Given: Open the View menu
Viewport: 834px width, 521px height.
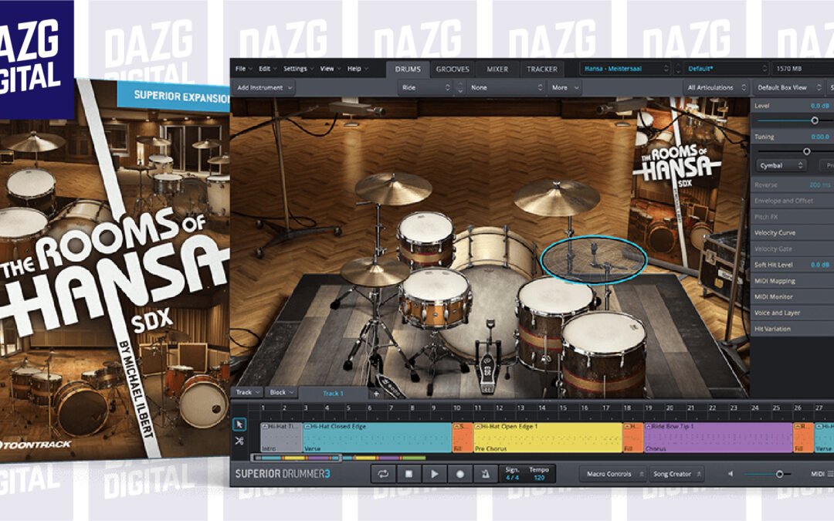Looking at the screenshot, I should point(329,69).
